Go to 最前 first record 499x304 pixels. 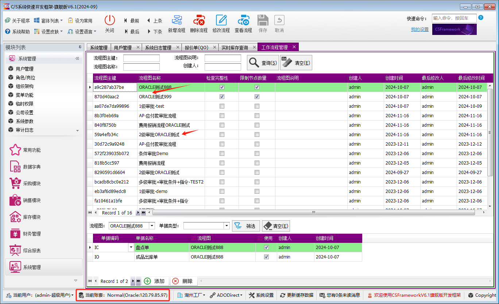pyautogui.click(x=132, y=21)
